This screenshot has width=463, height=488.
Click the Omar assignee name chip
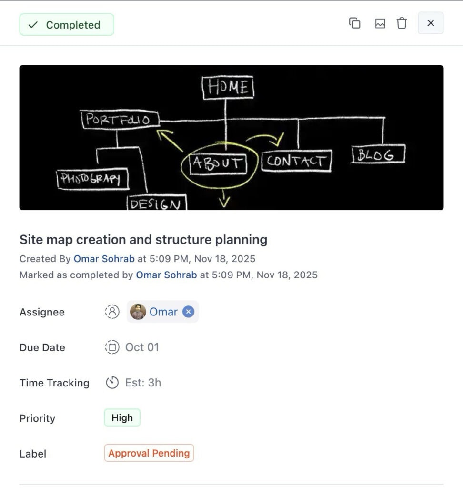pyautogui.click(x=163, y=312)
